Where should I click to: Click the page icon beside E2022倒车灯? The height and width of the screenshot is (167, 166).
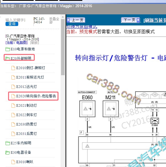13,115
